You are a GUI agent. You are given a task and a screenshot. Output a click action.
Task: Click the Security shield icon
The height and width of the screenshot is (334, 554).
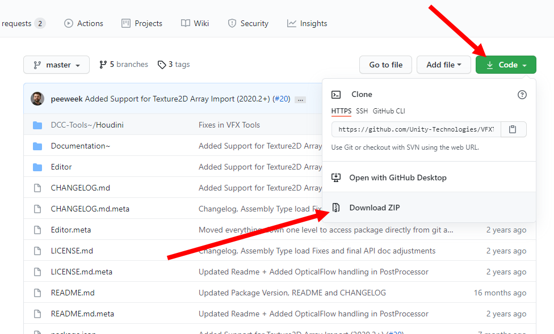[x=232, y=23]
